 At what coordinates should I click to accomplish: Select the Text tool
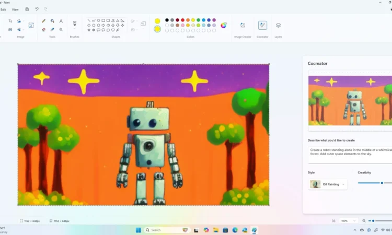[61, 21]
